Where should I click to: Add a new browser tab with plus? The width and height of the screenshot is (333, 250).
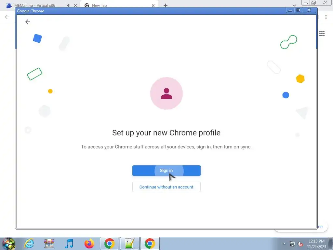pyautogui.click(x=166, y=6)
